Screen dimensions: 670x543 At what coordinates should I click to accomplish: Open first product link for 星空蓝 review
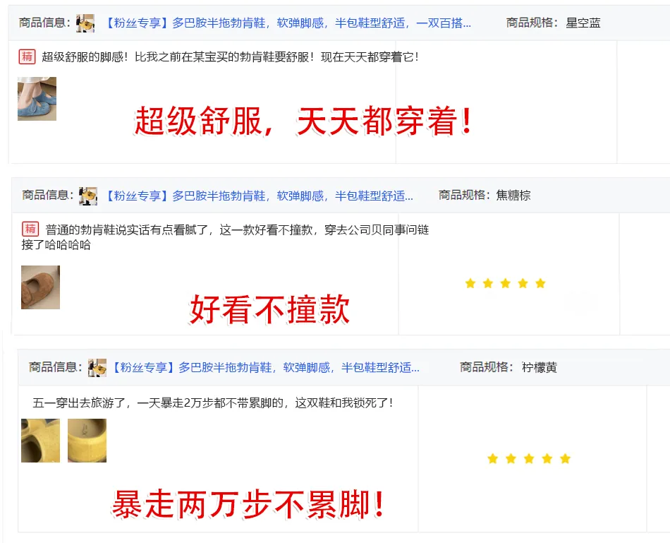[x=288, y=23]
